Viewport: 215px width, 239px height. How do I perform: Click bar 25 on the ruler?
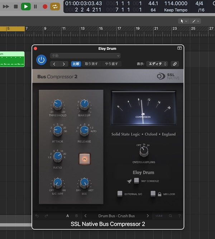(x=193, y=29)
